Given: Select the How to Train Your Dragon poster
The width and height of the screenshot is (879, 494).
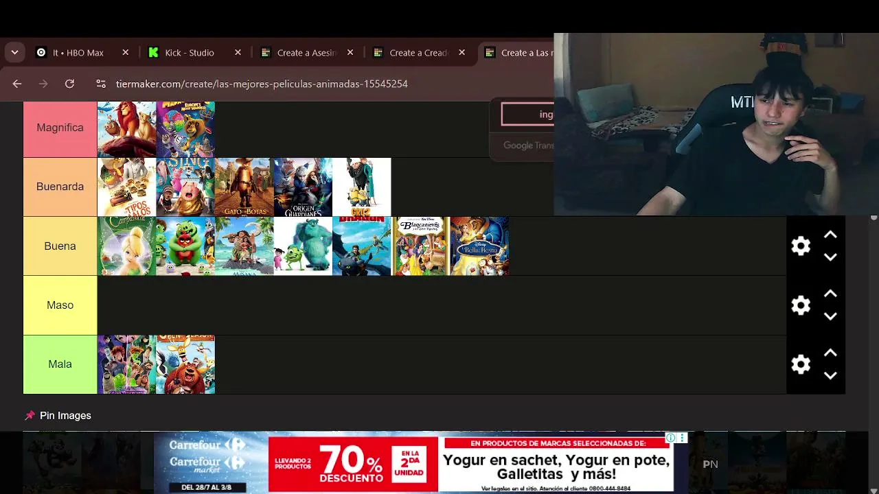Looking at the screenshot, I should point(362,246).
